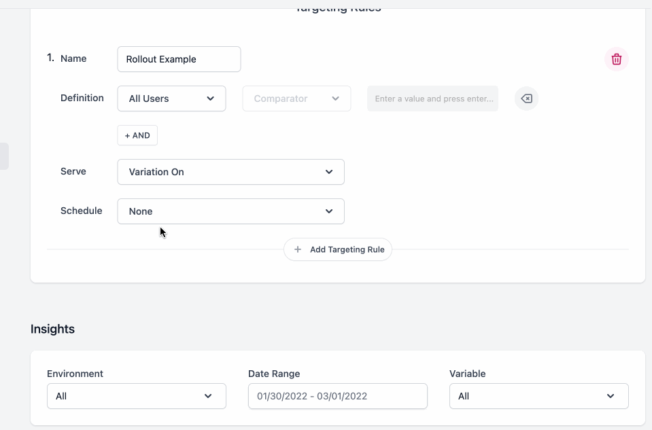Click the Definition row label

tap(82, 98)
